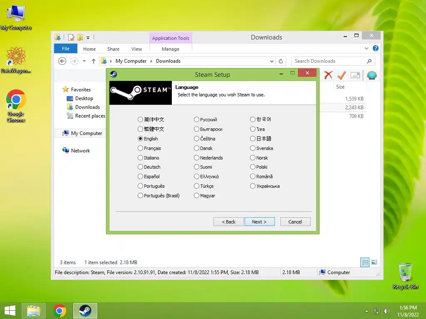The width and height of the screenshot is (426, 319).
Task: Click Next in Steam Setup
Action: click(260, 222)
